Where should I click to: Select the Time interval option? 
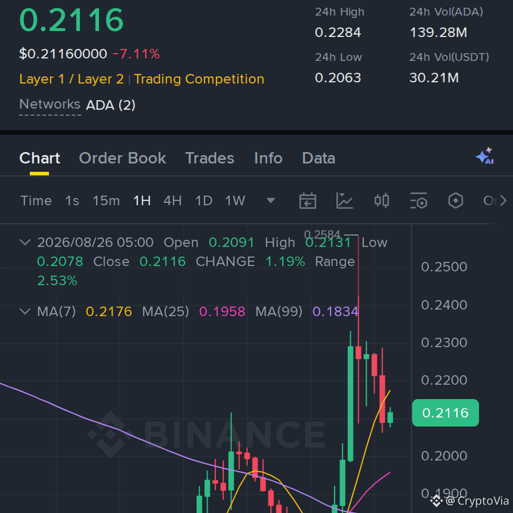tap(36, 200)
